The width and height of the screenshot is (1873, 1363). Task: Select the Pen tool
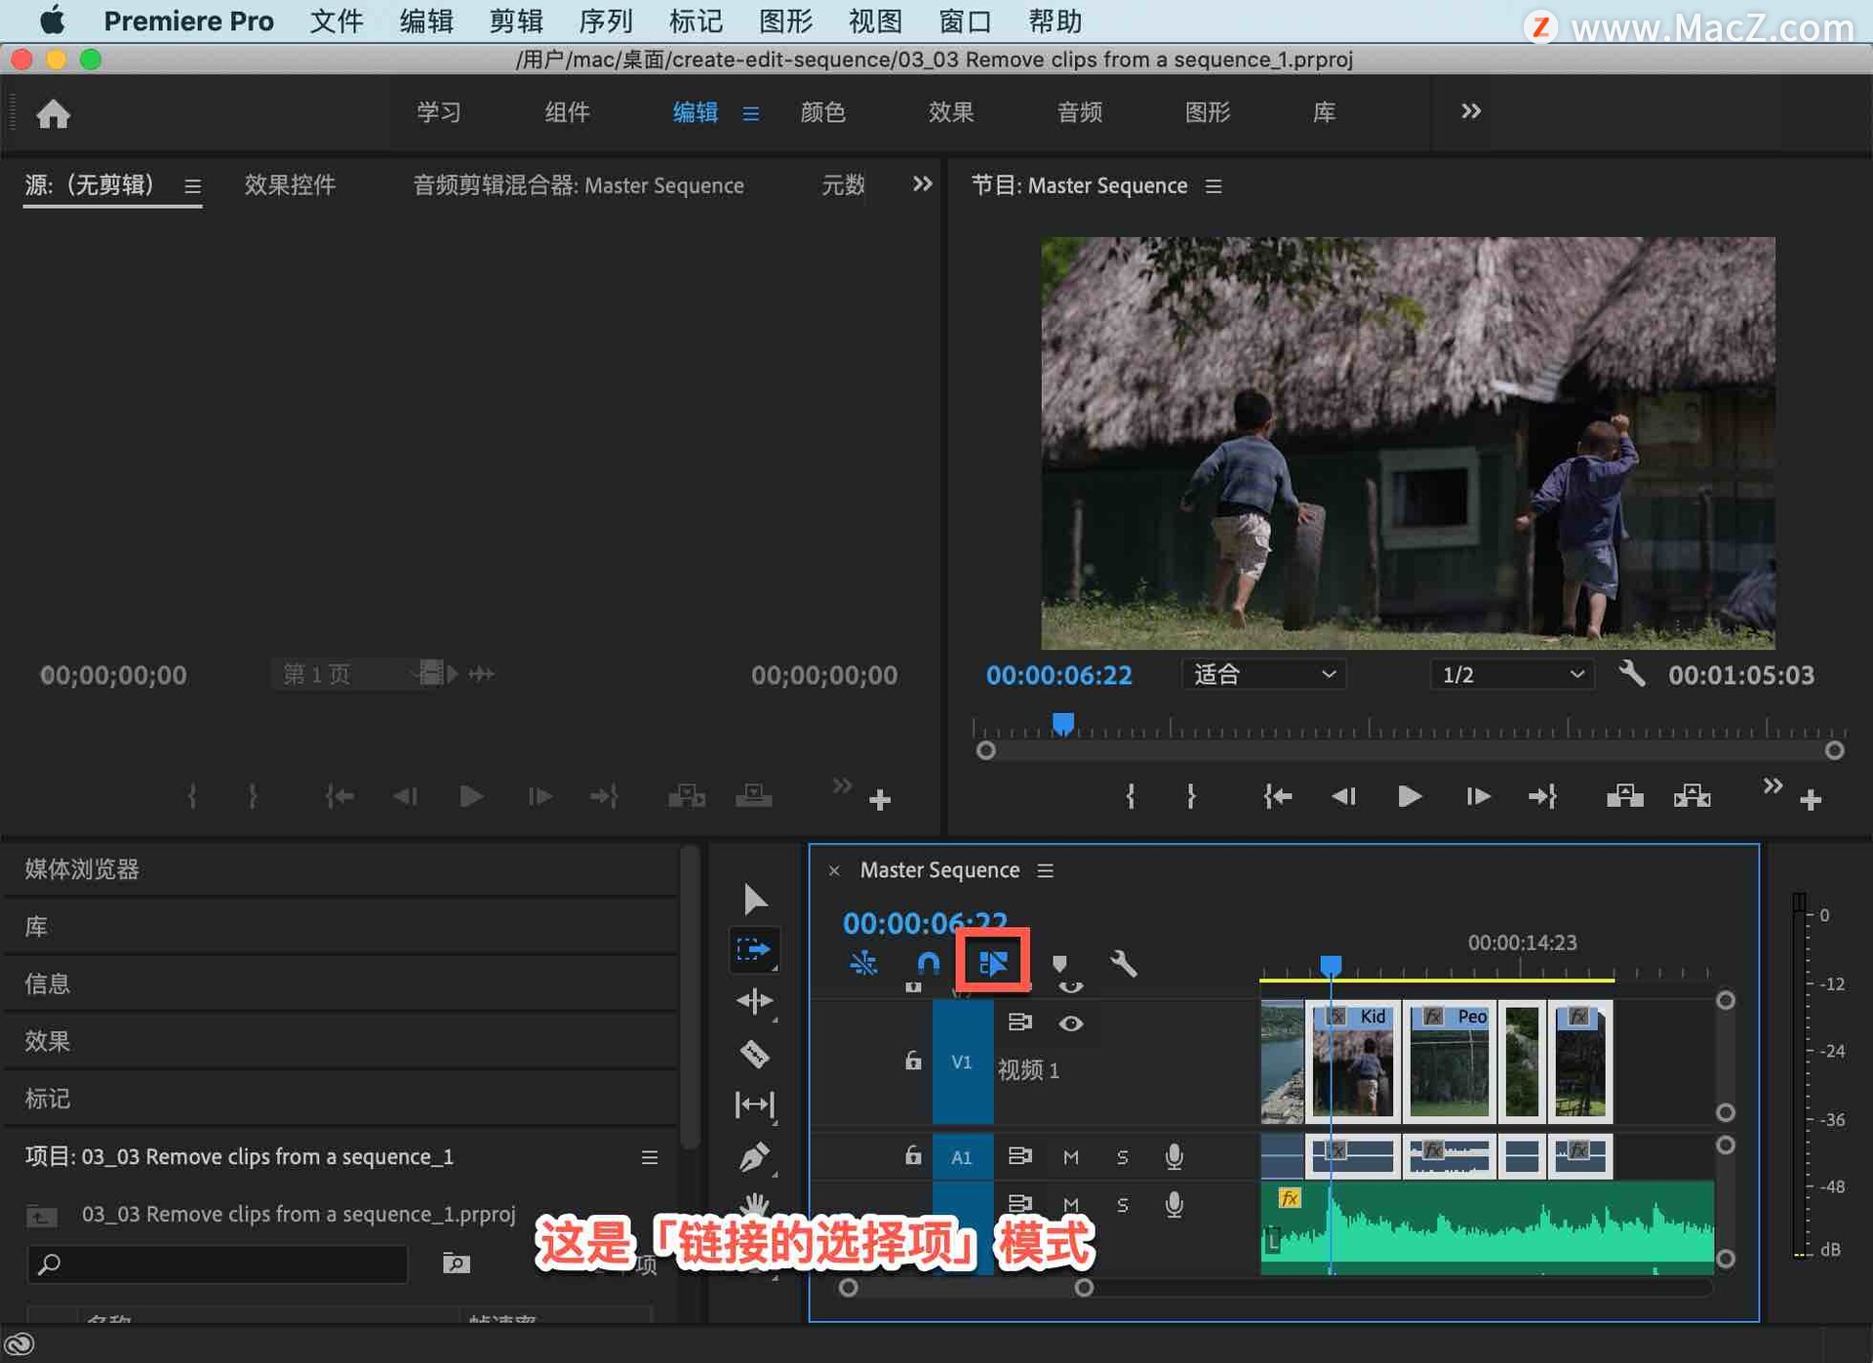[x=754, y=1156]
